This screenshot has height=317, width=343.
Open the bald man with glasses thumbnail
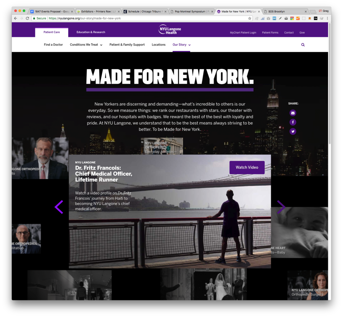26,239
